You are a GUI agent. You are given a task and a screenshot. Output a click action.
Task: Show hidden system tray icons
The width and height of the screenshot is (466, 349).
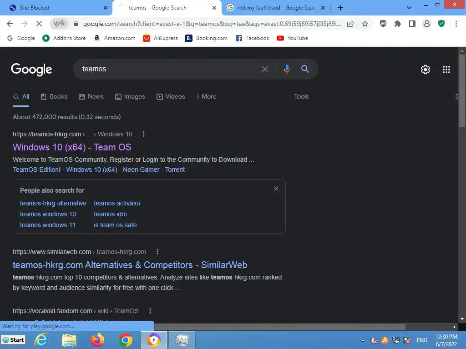point(363,340)
